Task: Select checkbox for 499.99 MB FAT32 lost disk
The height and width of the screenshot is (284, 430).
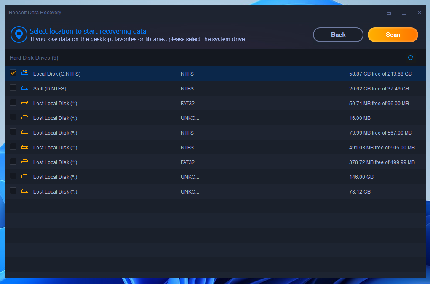Action: (x=13, y=162)
